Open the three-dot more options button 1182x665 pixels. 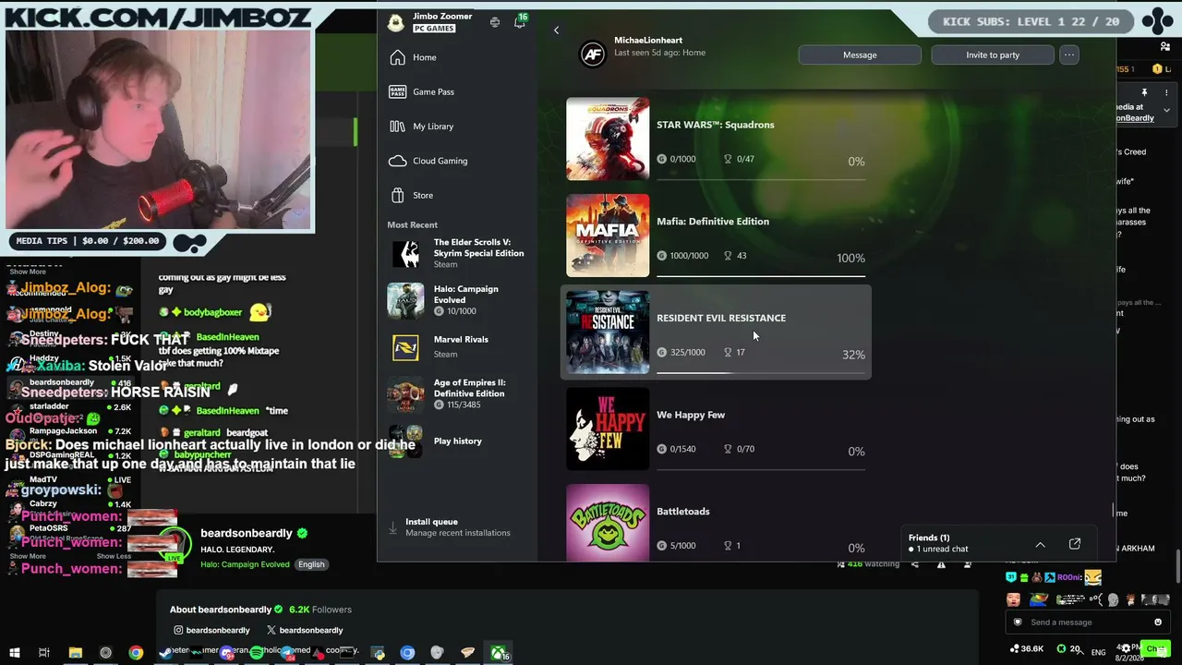pos(1069,54)
